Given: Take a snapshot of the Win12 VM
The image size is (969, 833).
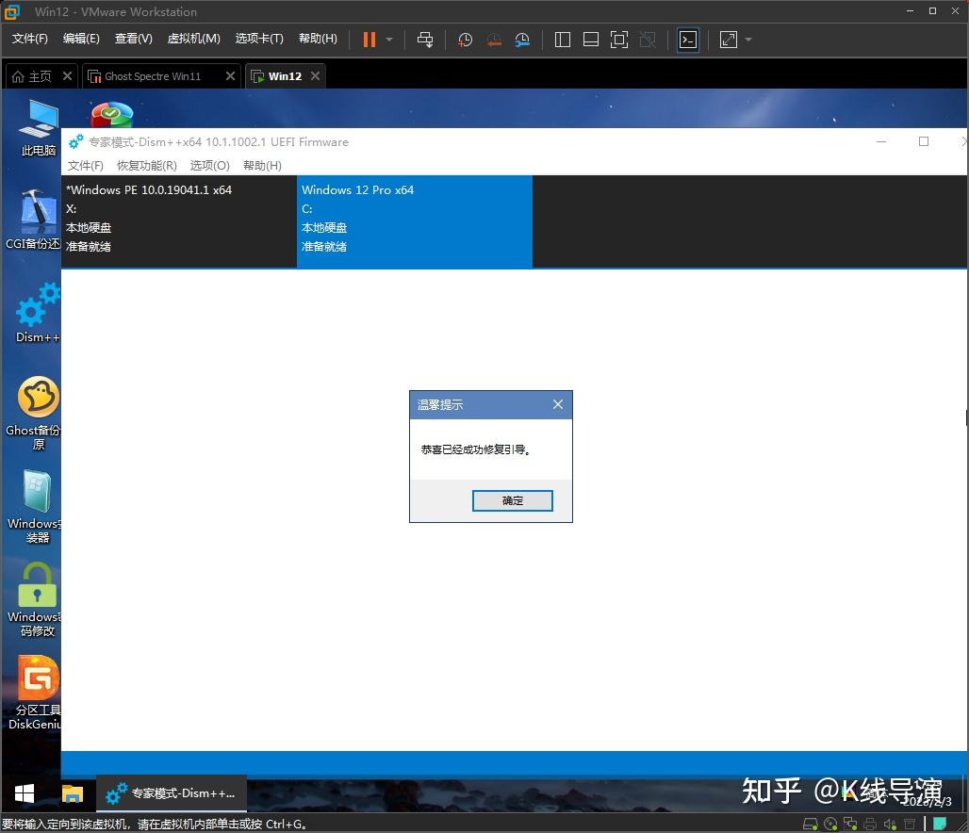Looking at the screenshot, I should pos(464,40).
